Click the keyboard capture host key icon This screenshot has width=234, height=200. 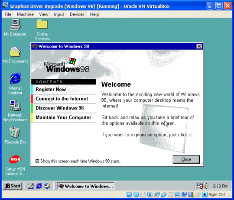point(205,195)
